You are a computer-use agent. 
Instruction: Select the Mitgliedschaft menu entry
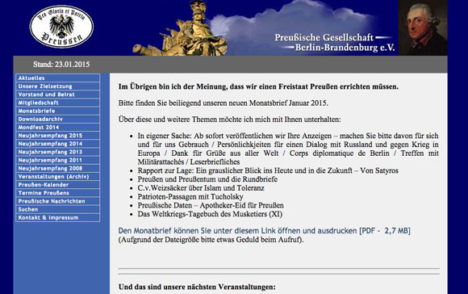pyautogui.click(x=58, y=103)
